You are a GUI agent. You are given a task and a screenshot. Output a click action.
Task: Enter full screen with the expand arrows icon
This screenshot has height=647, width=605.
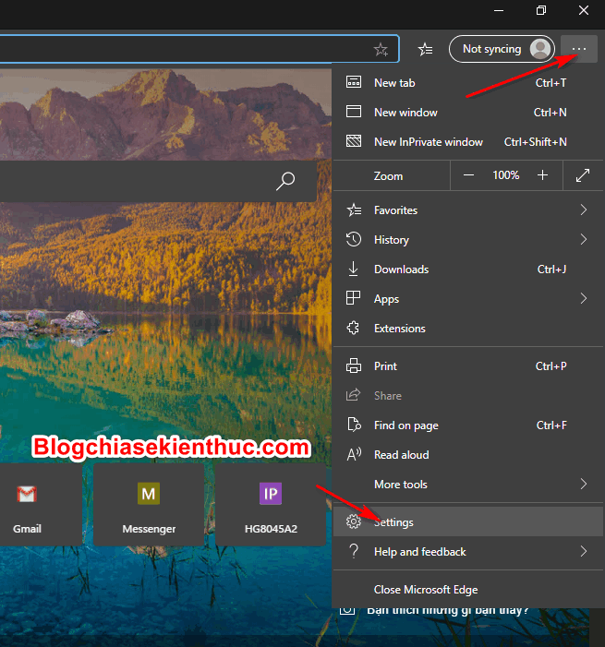click(583, 175)
